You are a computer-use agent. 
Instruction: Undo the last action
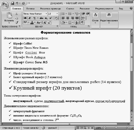(x=17, y=3)
